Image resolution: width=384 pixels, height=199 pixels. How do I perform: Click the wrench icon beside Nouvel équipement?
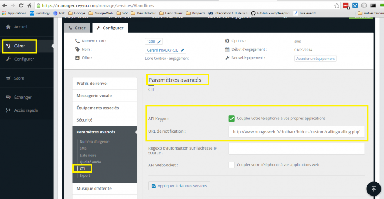(227, 58)
